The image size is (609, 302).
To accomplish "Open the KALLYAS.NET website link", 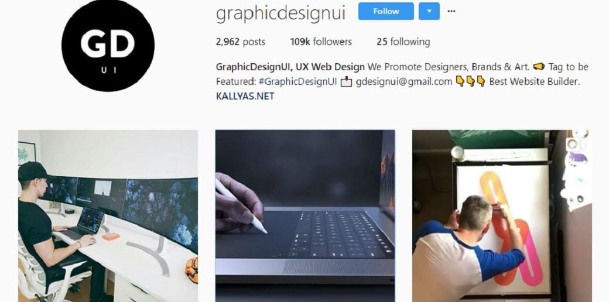I will point(245,96).
